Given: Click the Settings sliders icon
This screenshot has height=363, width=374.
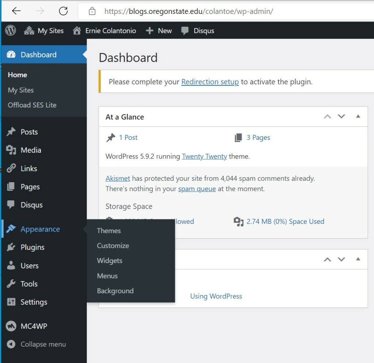Looking at the screenshot, I should [x=11, y=302].
